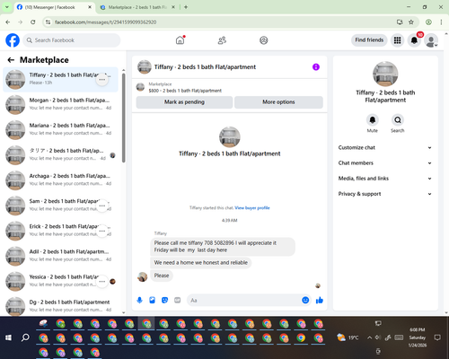Viewport: 449px width, 359px height.
Task: Choose a sticker
Action: click(x=164, y=300)
